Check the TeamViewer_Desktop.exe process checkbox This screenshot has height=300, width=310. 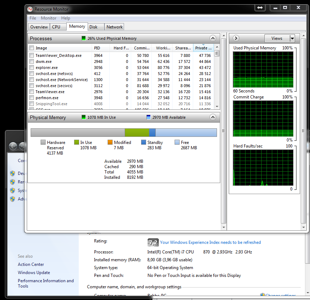pyautogui.click(x=31, y=55)
